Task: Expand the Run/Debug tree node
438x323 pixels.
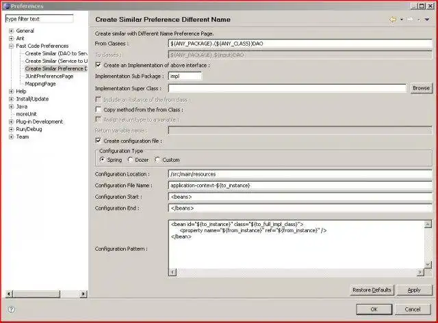Action: point(11,129)
